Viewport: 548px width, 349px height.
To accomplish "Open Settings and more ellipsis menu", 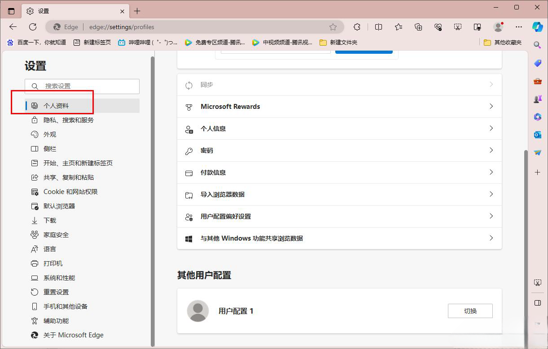I will coord(519,27).
